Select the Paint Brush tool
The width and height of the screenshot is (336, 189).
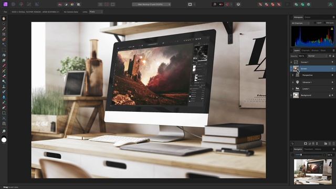tap(4, 66)
